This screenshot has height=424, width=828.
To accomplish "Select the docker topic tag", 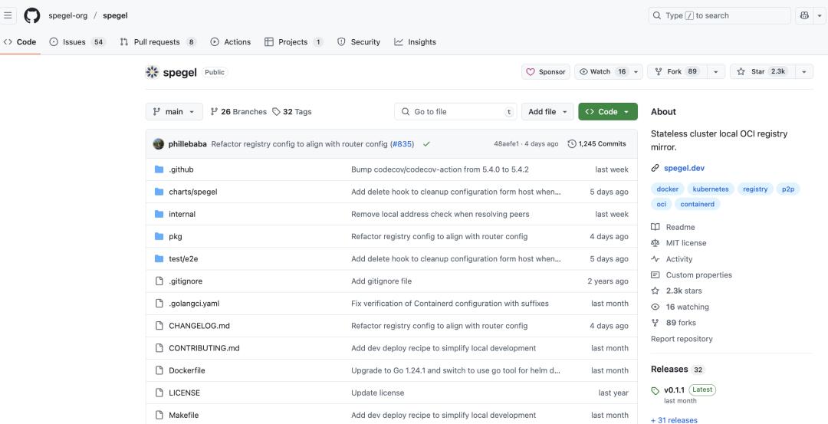I will pyautogui.click(x=668, y=189).
